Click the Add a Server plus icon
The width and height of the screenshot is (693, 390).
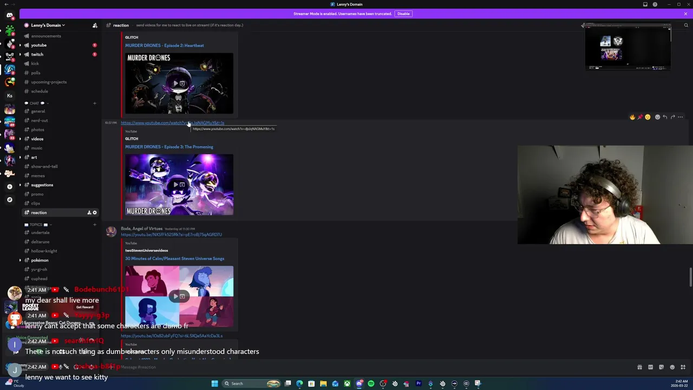tap(10, 186)
